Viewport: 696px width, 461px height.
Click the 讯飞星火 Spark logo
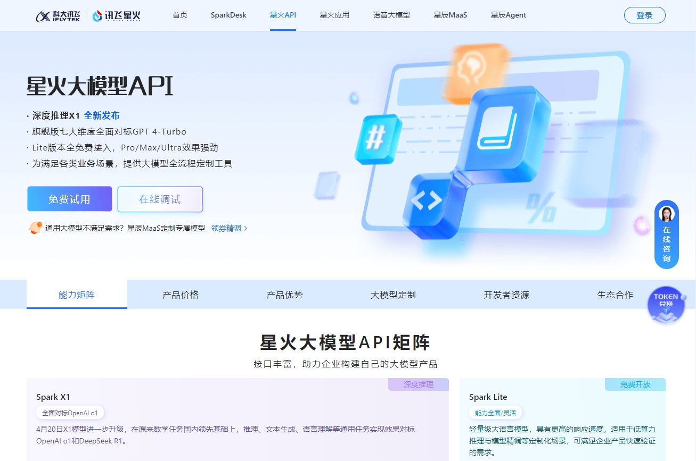(x=116, y=15)
